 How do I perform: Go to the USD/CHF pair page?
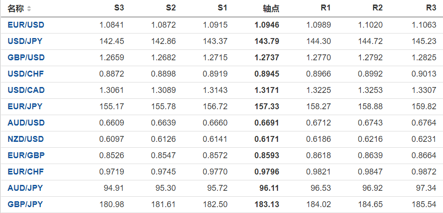pos(25,74)
